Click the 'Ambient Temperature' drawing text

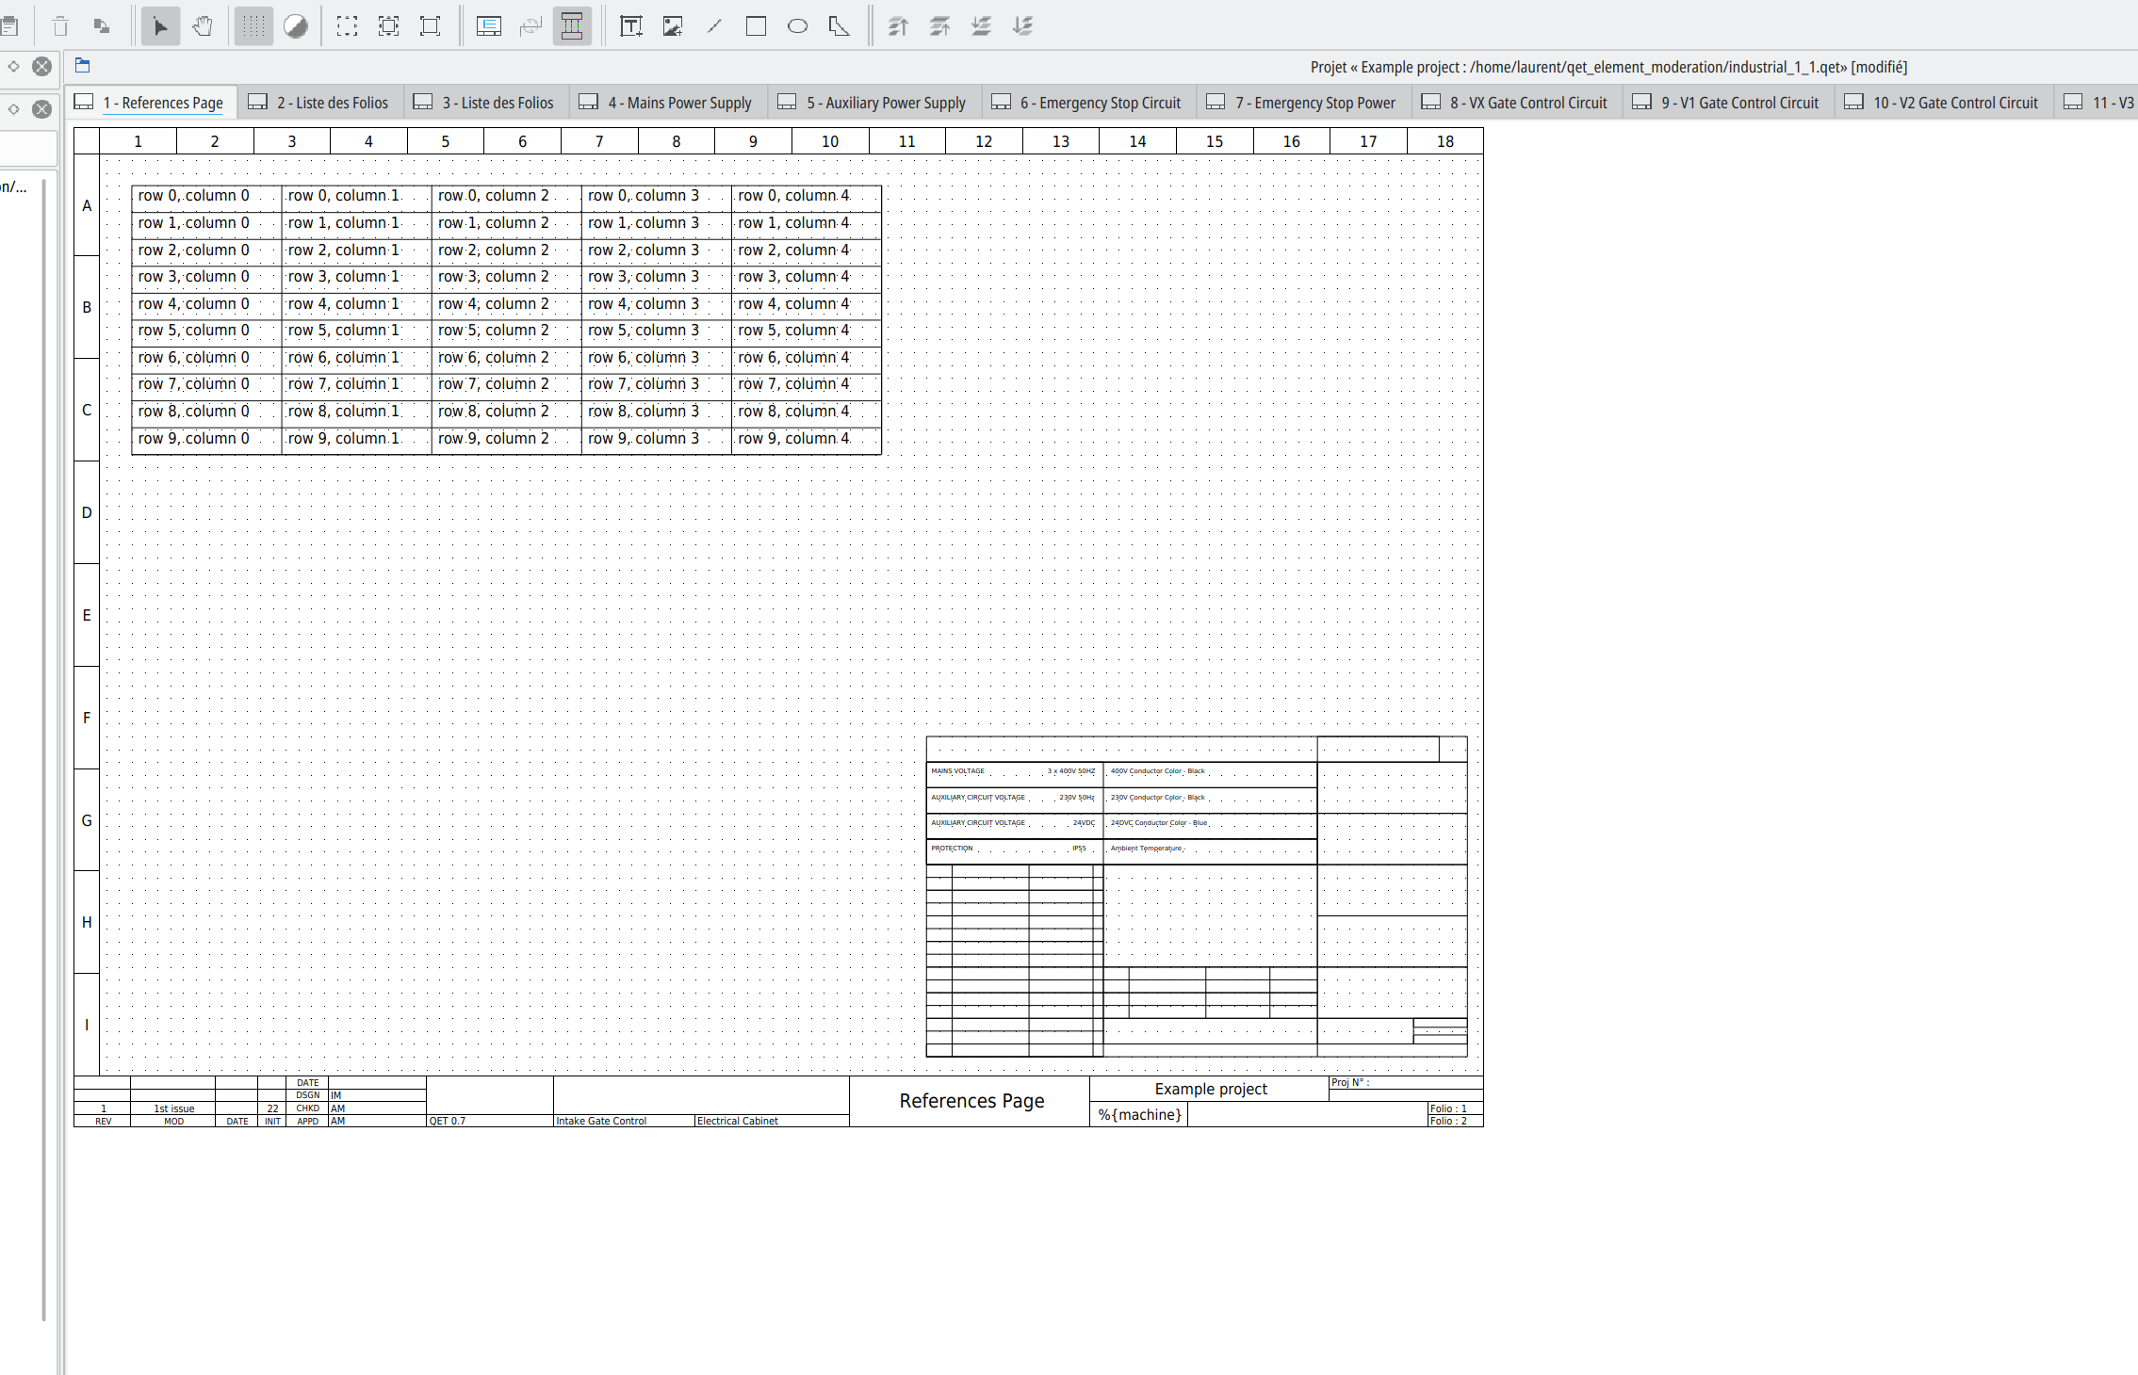tap(1146, 849)
